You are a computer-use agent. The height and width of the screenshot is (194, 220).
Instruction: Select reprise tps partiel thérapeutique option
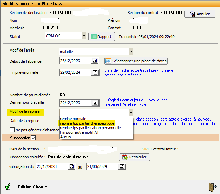tap(87, 123)
